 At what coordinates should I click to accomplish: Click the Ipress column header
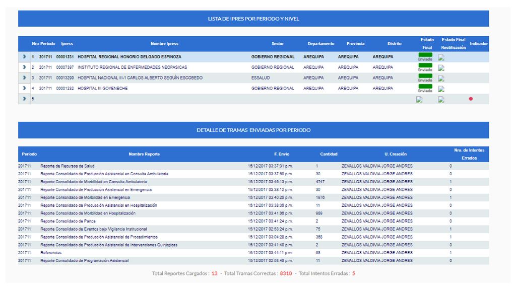click(67, 43)
